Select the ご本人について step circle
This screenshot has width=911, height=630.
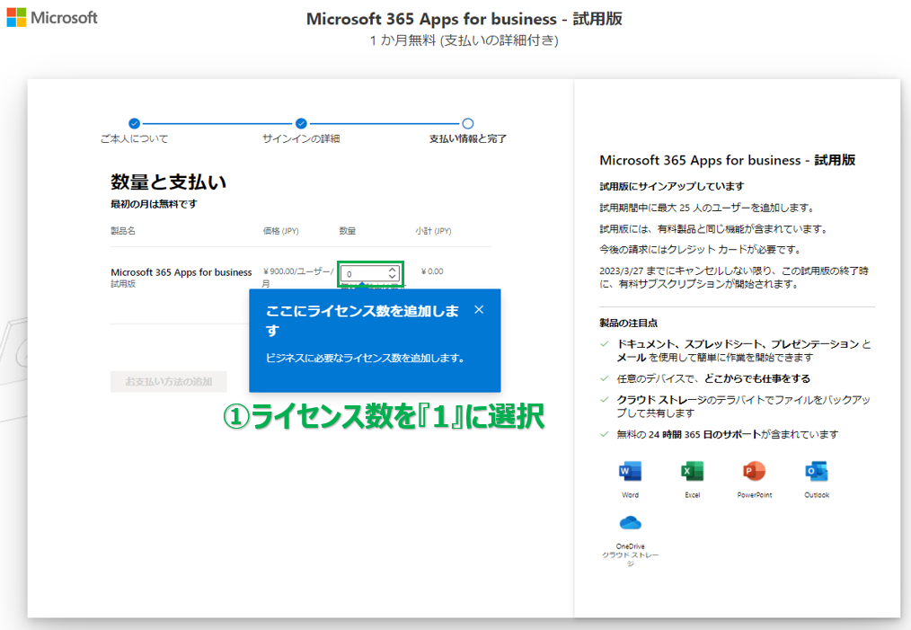(x=134, y=123)
